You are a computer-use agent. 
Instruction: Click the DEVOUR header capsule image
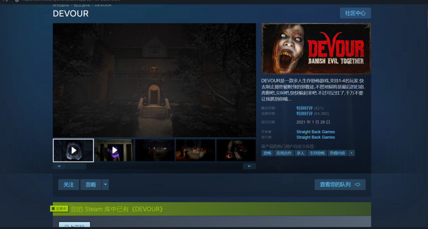click(x=316, y=49)
